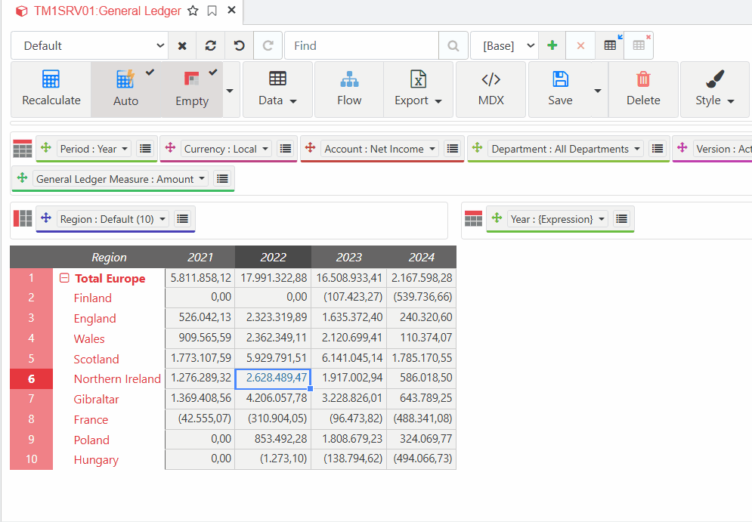
Task: Open the [Base] sandbox dropdown
Action: [505, 45]
